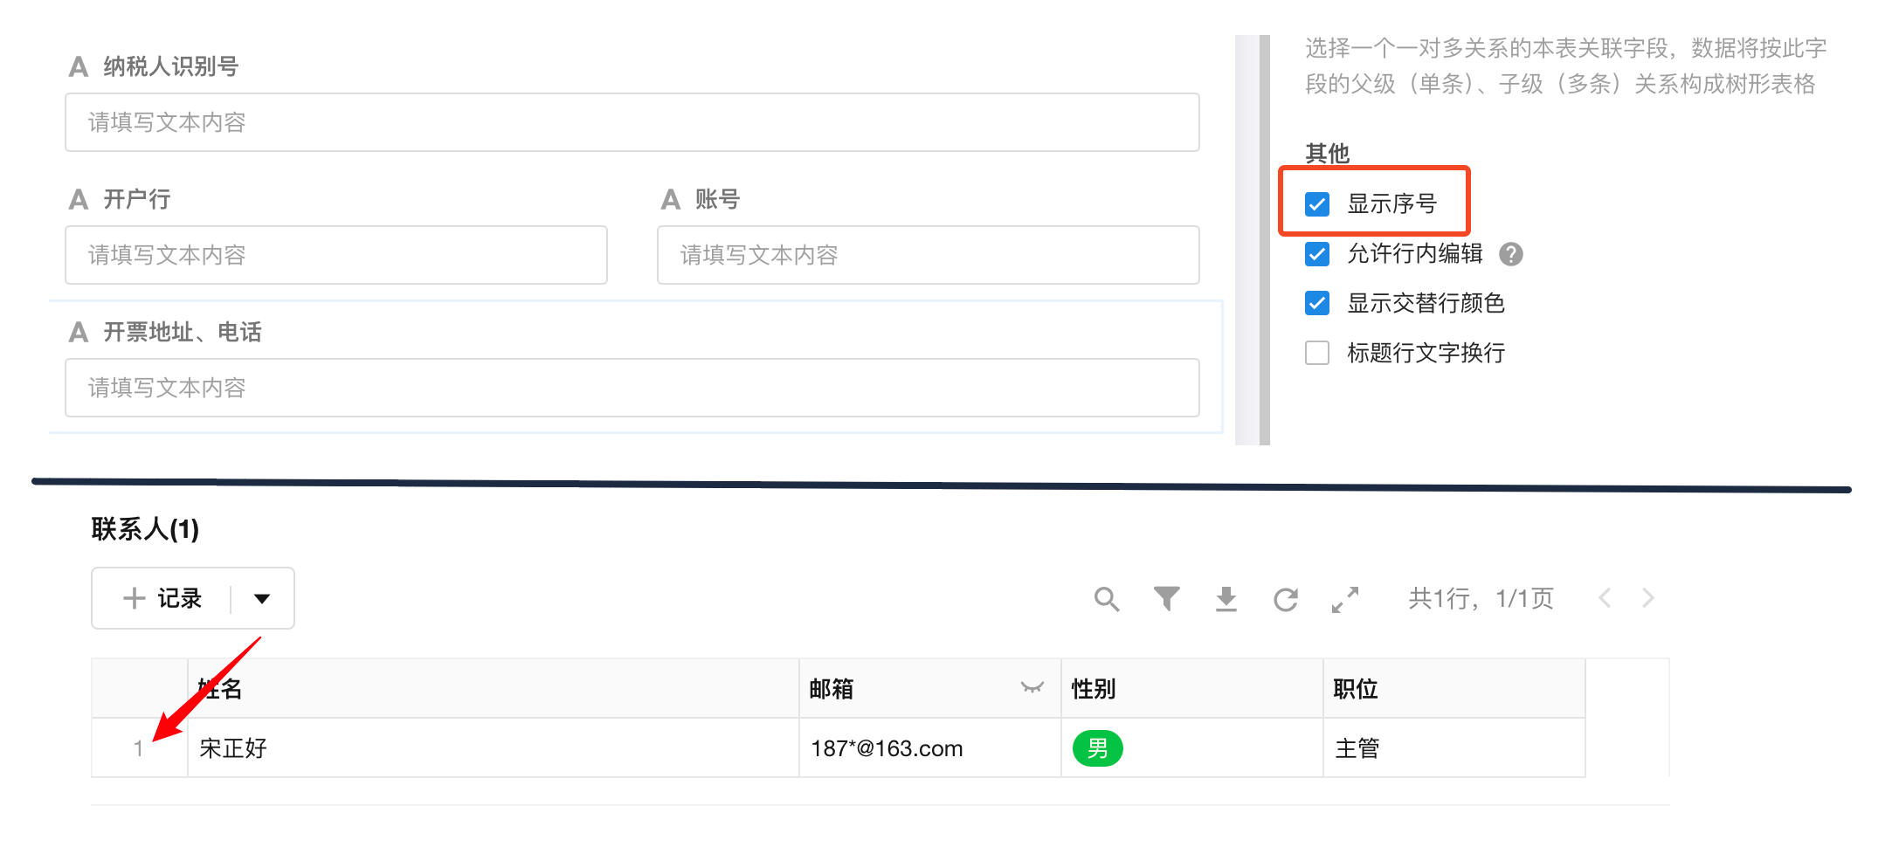Click the 纳税人识别号 text input
Image resolution: width=1892 pixels, height=847 pixels.
pyautogui.click(x=632, y=122)
